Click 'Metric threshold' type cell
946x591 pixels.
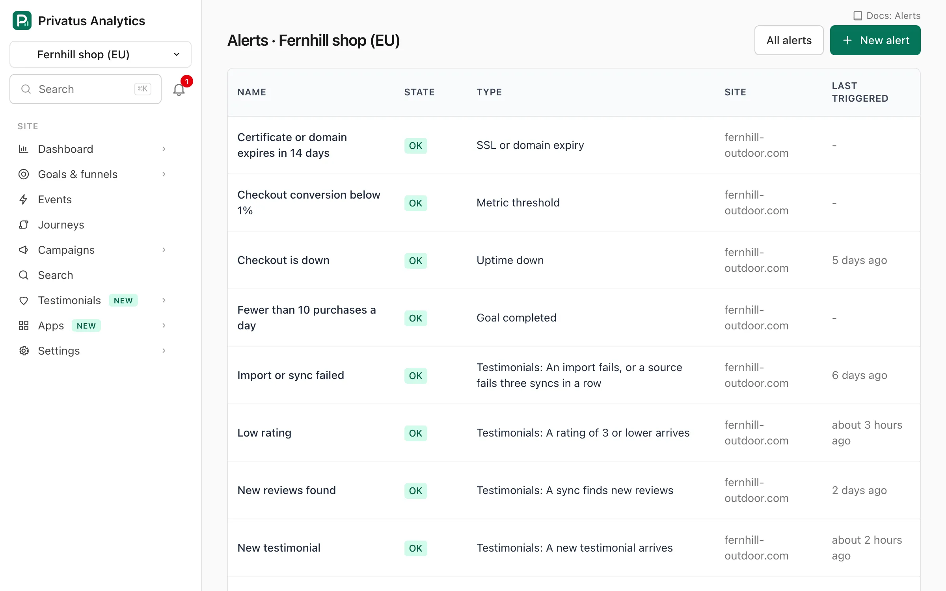(518, 203)
